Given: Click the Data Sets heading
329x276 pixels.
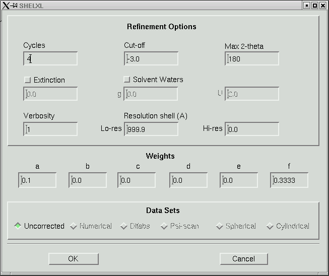Looking at the screenshot, I should pos(163,211).
